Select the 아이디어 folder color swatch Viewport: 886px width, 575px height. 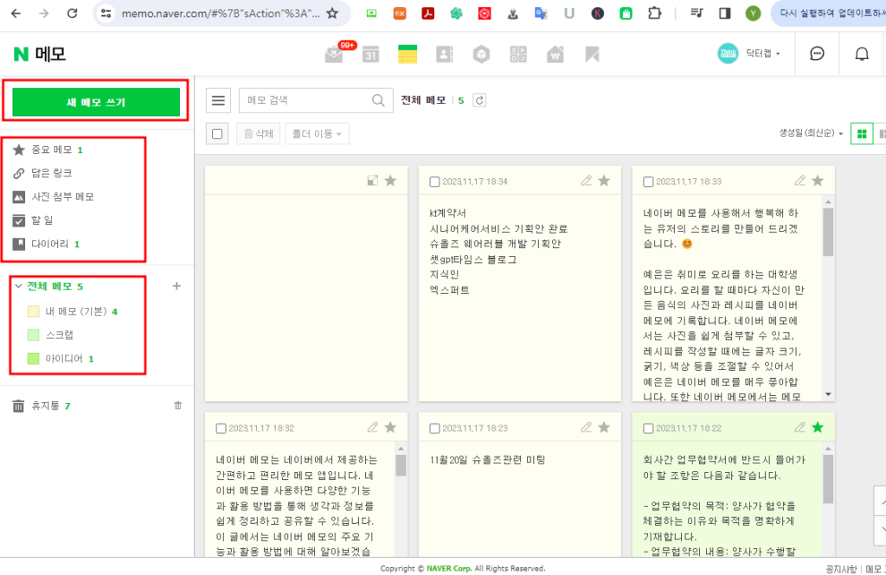pyautogui.click(x=34, y=359)
